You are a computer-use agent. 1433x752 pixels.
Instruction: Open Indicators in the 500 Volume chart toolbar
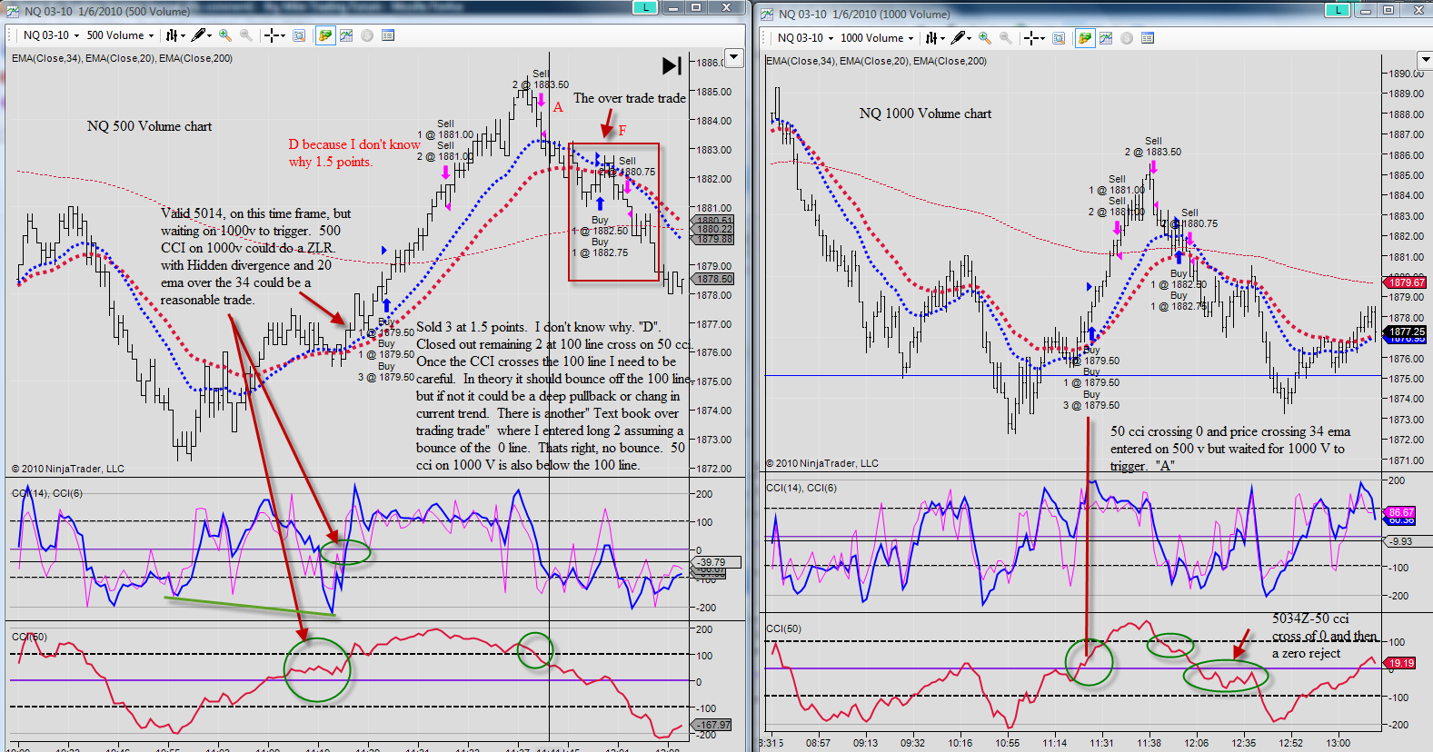tap(346, 35)
